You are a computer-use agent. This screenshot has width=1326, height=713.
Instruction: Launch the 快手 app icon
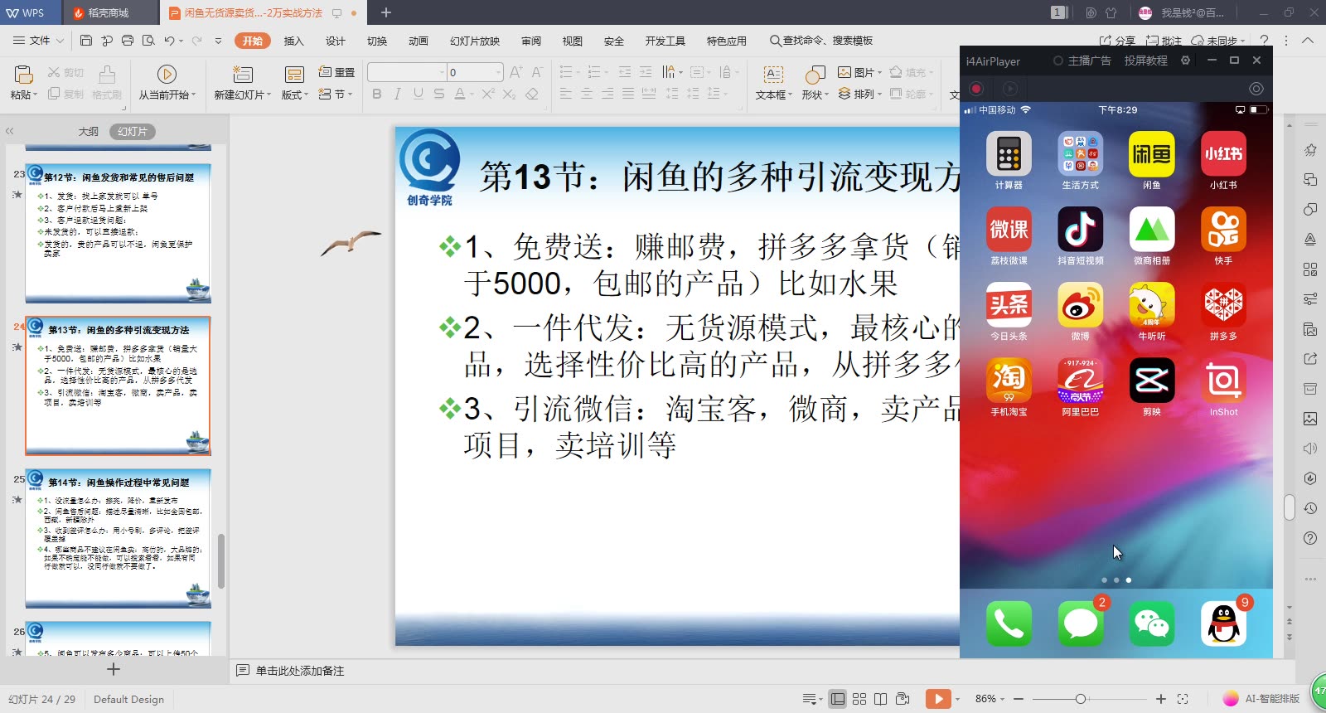1223,230
